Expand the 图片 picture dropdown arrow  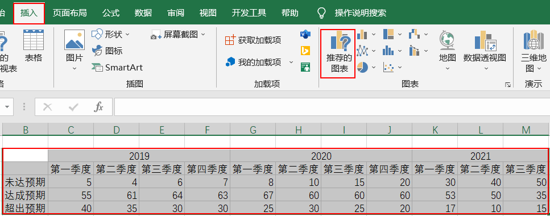pos(75,68)
